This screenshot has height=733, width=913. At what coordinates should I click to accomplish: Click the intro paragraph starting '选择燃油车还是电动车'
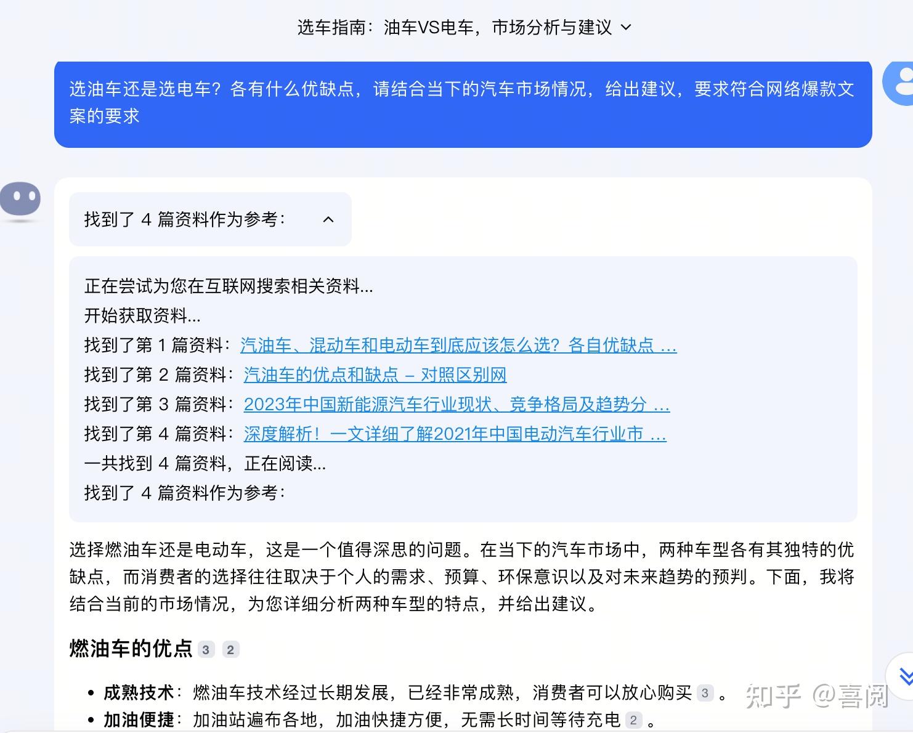[x=462, y=577]
